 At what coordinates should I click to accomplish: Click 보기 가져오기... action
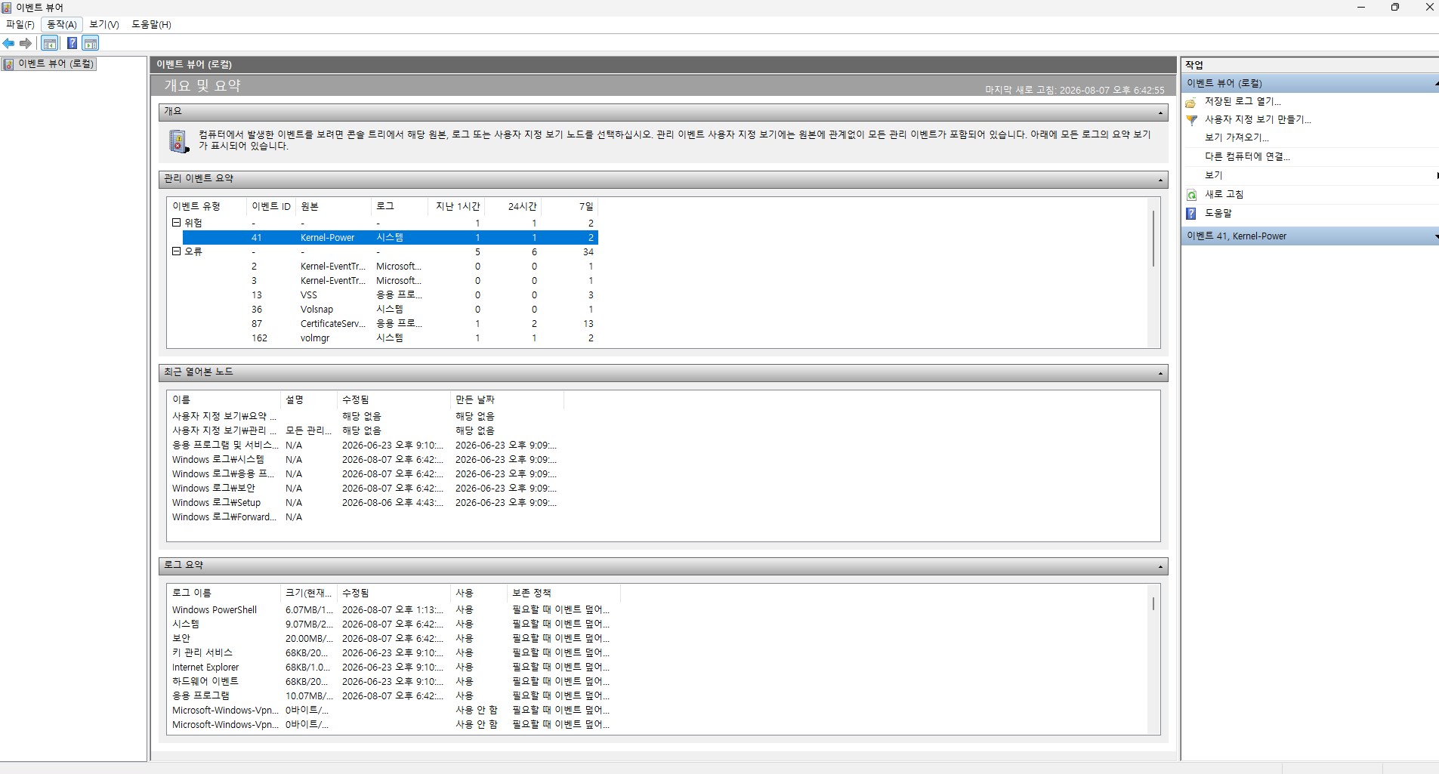click(x=1237, y=137)
